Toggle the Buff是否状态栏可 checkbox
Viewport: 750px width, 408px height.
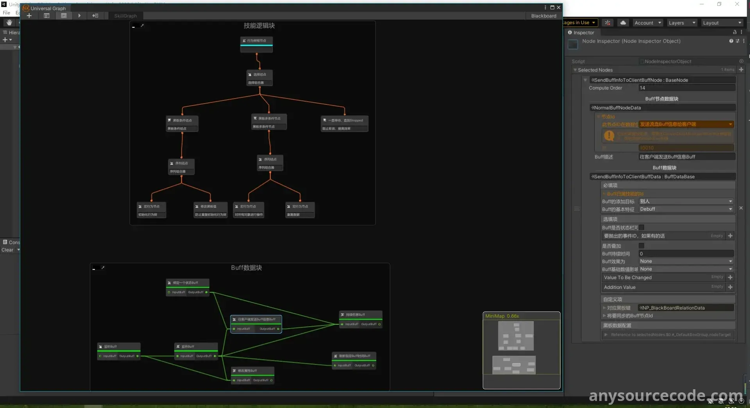coord(641,227)
